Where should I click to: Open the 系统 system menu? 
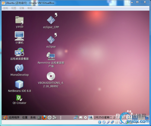(x=33, y=117)
